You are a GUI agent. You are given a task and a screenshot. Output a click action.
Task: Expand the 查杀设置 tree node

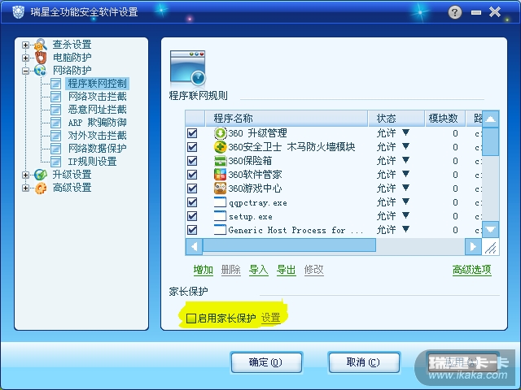[x=25, y=45]
